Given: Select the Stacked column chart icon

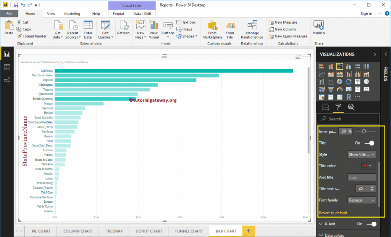Looking at the screenshot, I should (x=331, y=67).
